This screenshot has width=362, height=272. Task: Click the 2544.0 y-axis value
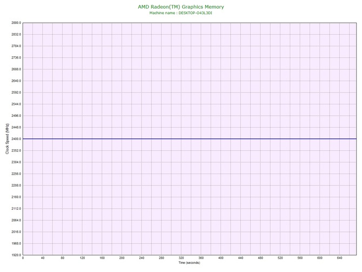pyautogui.click(x=16, y=104)
